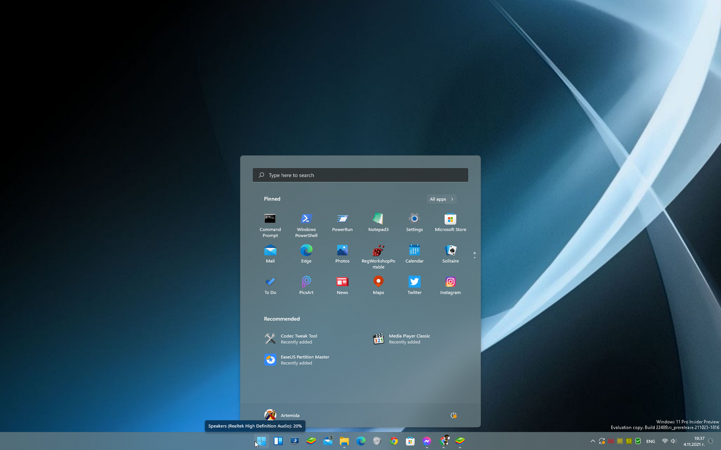Image resolution: width=721 pixels, height=450 pixels.
Task: Show hidden system tray icons
Action: (593, 442)
